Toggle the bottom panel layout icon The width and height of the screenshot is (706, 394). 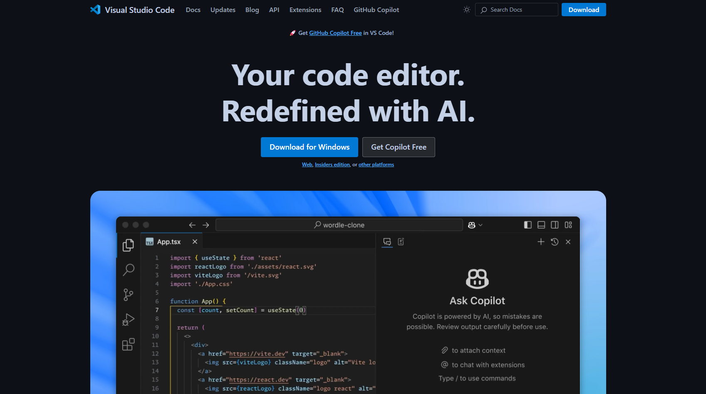coord(541,225)
